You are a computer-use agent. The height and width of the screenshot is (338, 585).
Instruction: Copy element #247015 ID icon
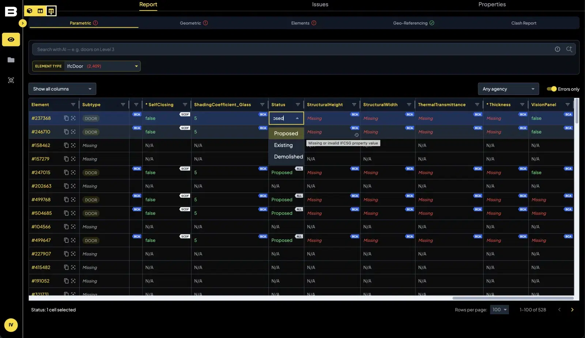(x=66, y=172)
